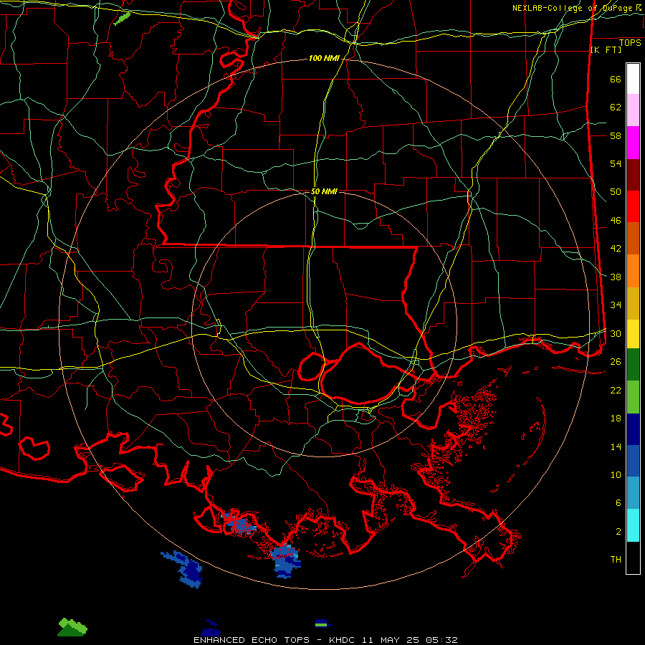Viewport: 645px width, 645px height.
Task: Click the small green-and-blue bar echo at bottom
Action: (x=323, y=623)
